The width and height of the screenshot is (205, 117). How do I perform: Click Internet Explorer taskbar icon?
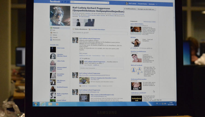(x=43, y=104)
